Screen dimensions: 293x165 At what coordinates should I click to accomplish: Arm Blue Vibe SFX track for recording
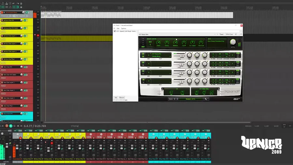pos(2,113)
